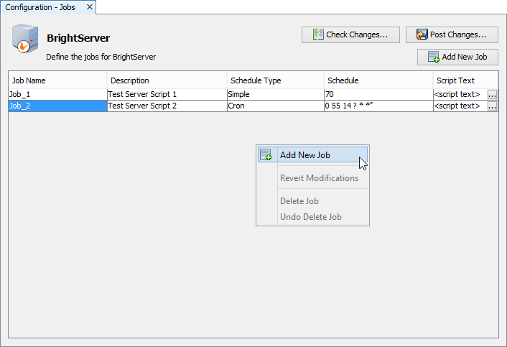
Task: Switch to the Configuration - Jobs tab
Action: pyautogui.click(x=40, y=7)
